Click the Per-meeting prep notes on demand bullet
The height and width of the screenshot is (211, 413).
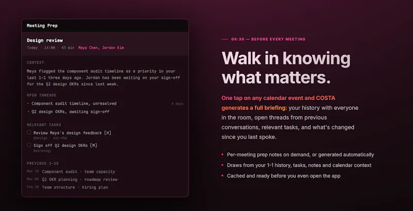[x=300, y=155]
